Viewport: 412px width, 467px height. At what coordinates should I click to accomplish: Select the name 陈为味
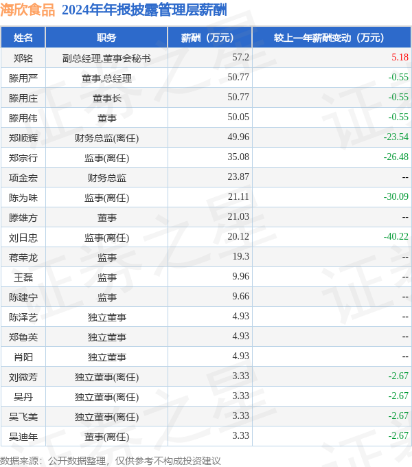pyautogui.click(x=23, y=198)
